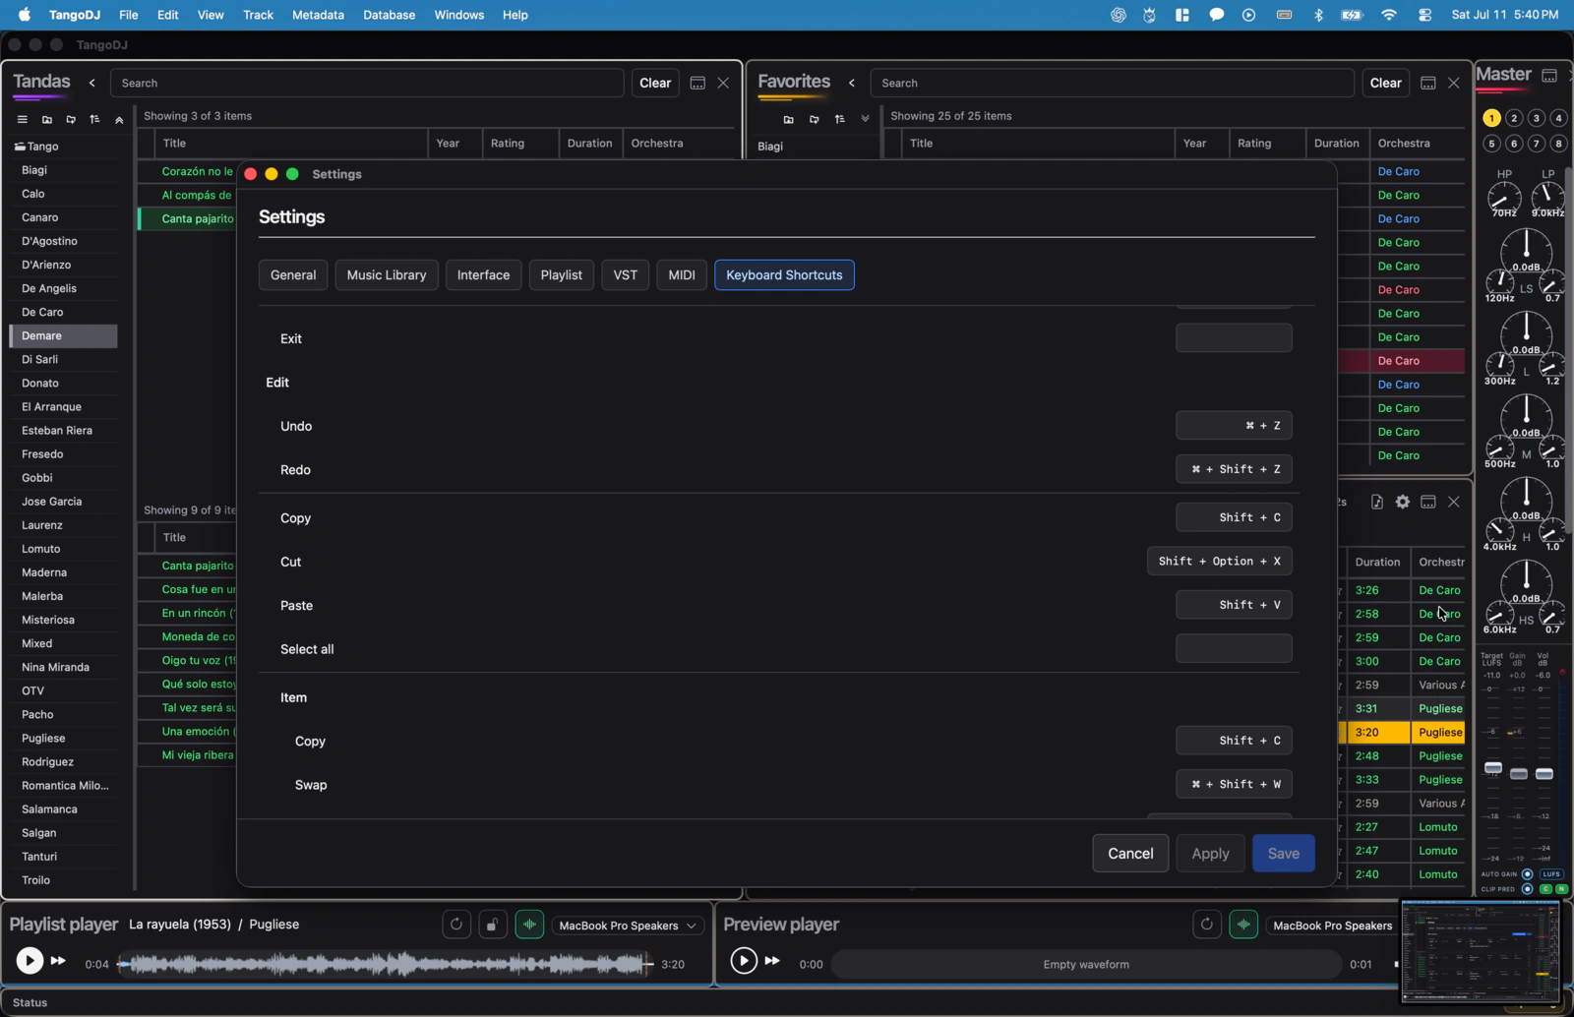The image size is (1574, 1017).
Task: Click the Playlist player reload icon
Action: click(x=456, y=925)
